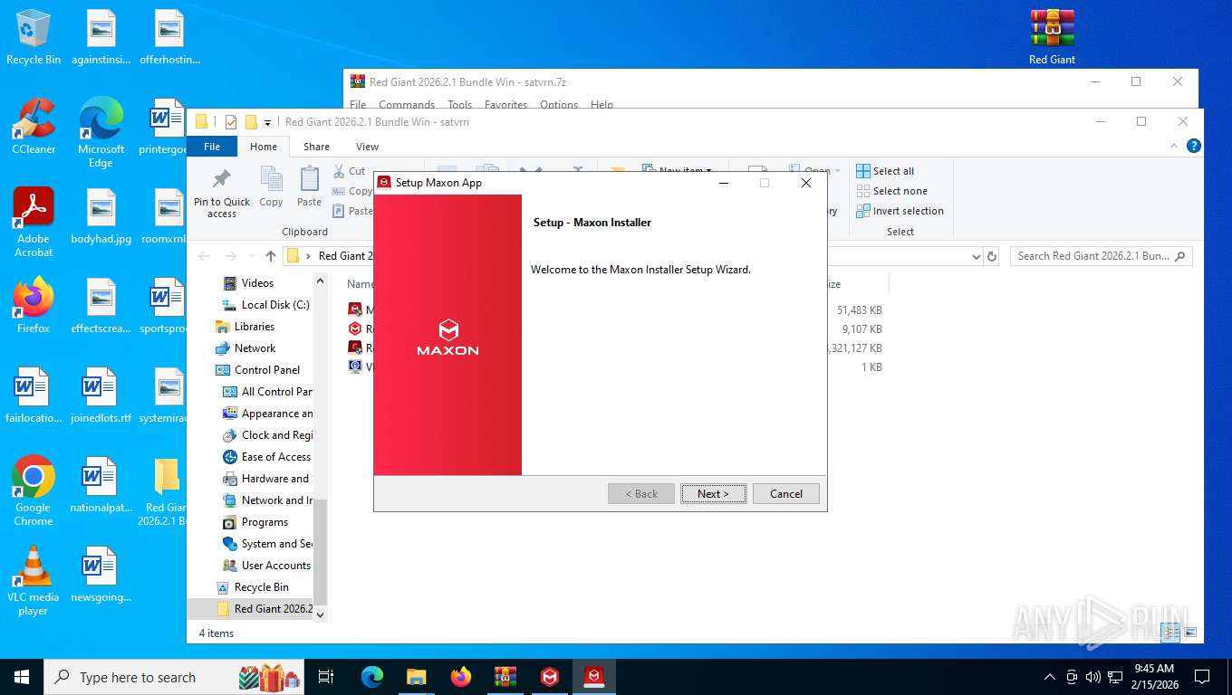Open newsgoing Word document icon

[x=101, y=576]
